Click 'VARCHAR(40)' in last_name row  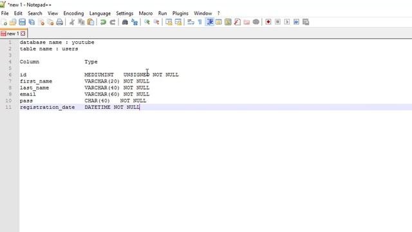pos(102,88)
